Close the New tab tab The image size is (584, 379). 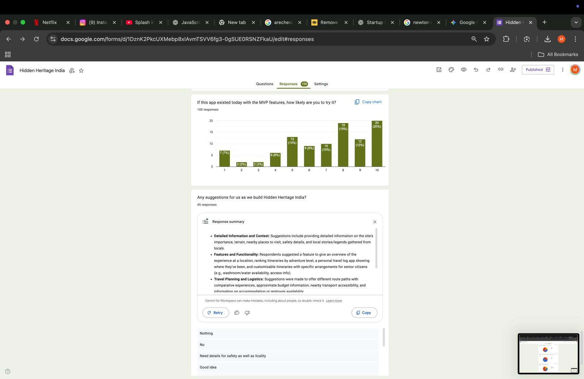pyautogui.click(x=253, y=22)
